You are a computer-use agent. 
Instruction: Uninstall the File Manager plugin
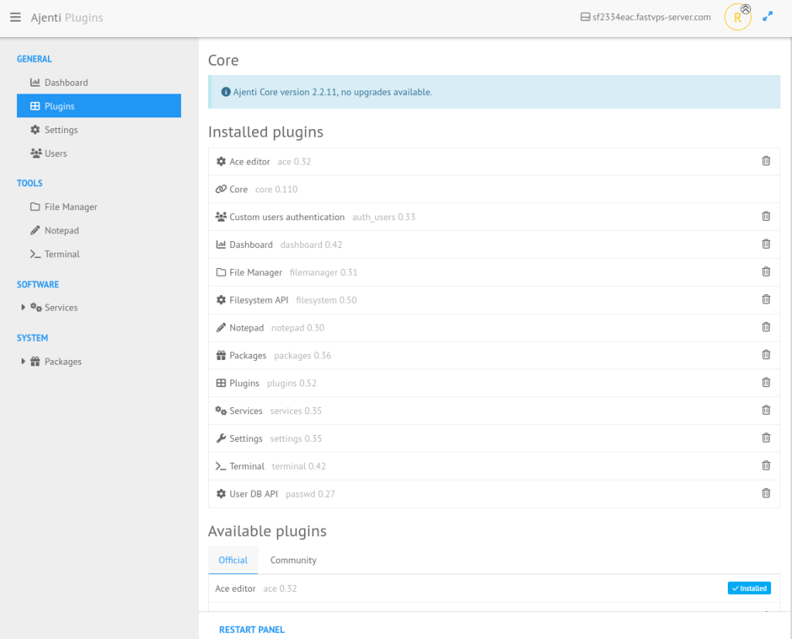[x=766, y=272]
